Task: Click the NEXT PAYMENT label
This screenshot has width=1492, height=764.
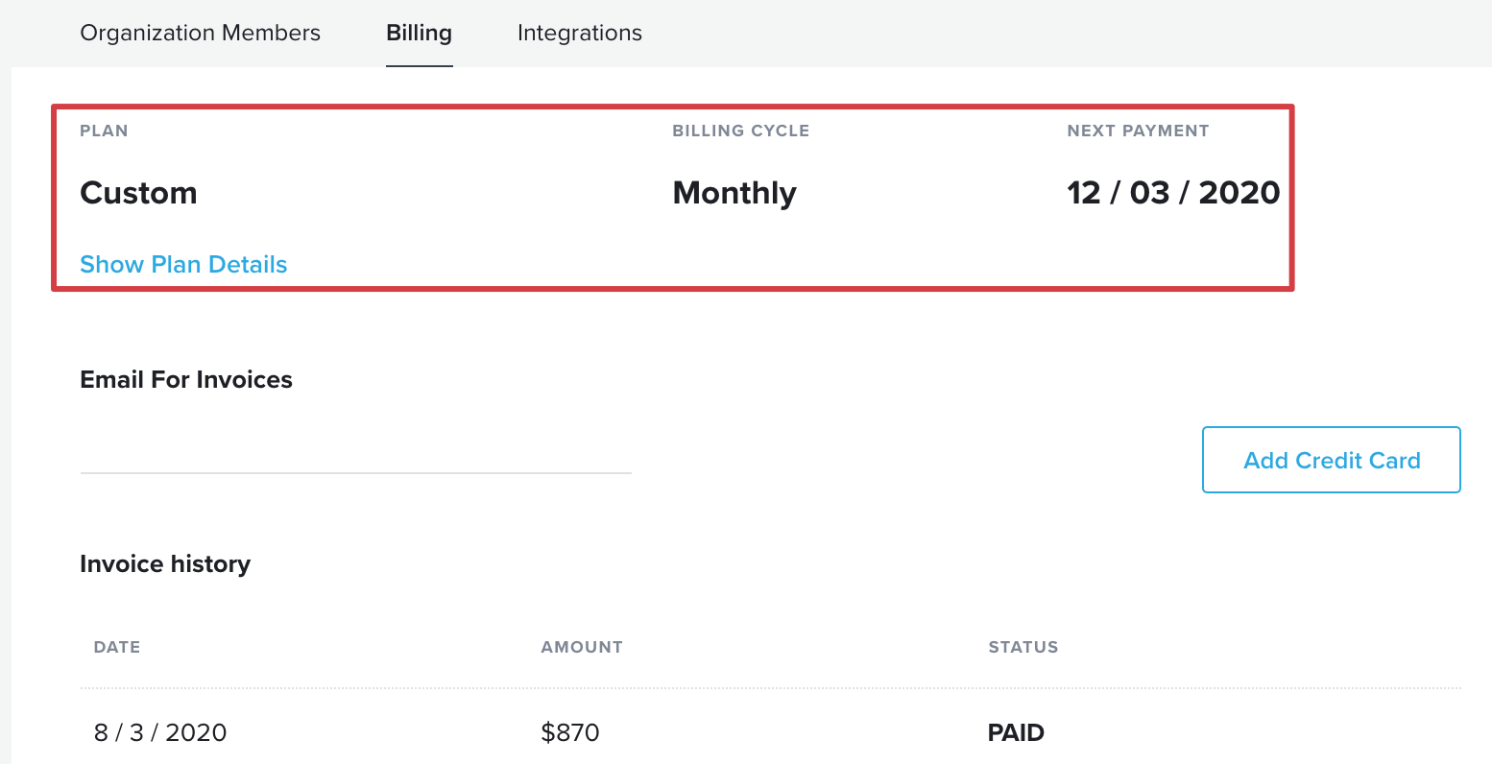Action: click(1138, 131)
